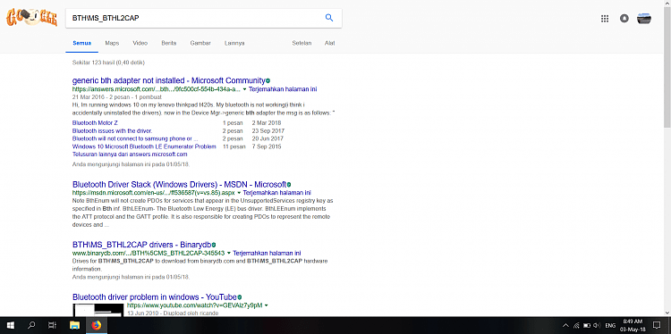Expand the msdn.microsoft.com result URL dropdown arrow

(x=239, y=193)
